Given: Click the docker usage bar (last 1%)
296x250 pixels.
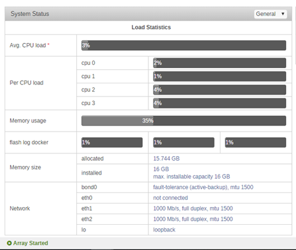Looking at the screenshot, I should (256, 142).
